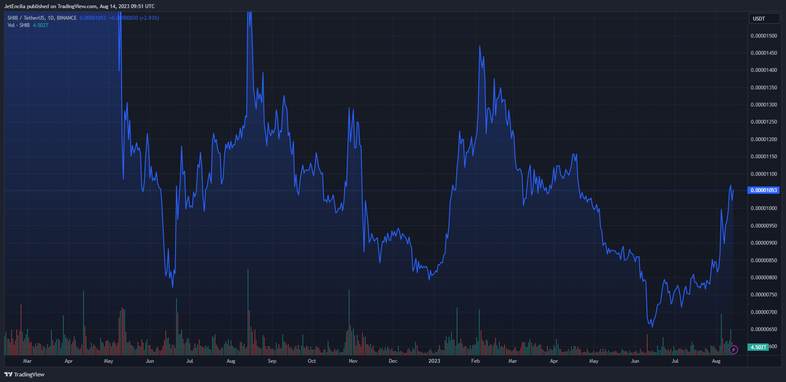Click the Feb label on the time axis

click(x=475, y=361)
